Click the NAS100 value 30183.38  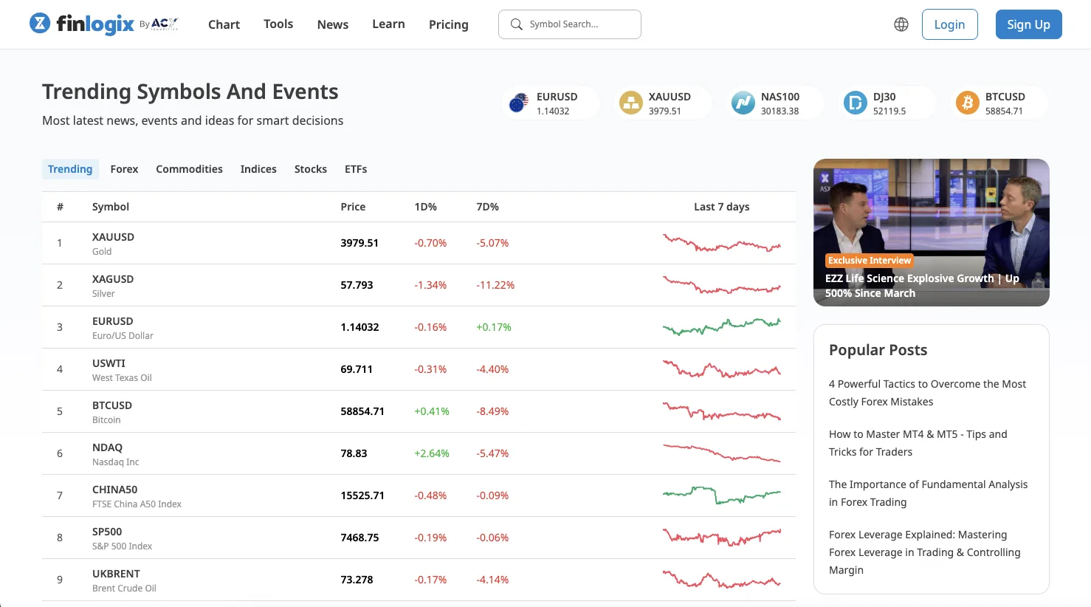click(x=780, y=112)
